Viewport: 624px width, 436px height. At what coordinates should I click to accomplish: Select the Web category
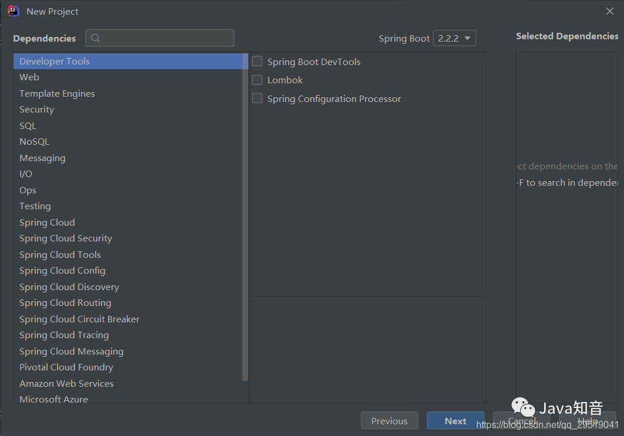pyautogui.click(x=128, y=77)
